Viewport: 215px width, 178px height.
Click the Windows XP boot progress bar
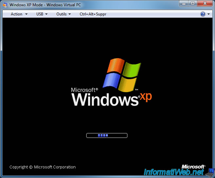click(x=107, y=135)
